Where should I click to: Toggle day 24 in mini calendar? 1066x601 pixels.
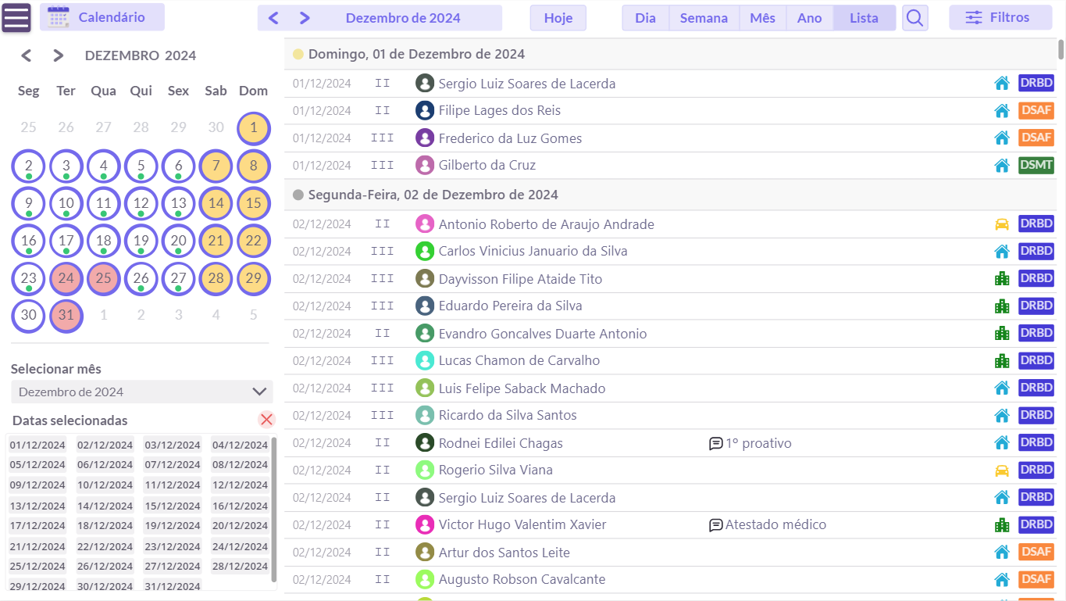tap(66, 278)
